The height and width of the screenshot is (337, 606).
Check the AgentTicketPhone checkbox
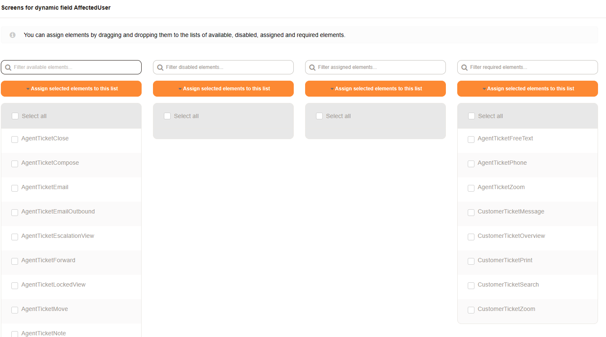471,163
